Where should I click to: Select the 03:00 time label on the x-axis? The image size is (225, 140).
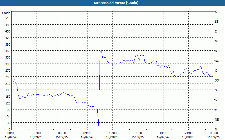pyautogui.click(x=37, y=133)
